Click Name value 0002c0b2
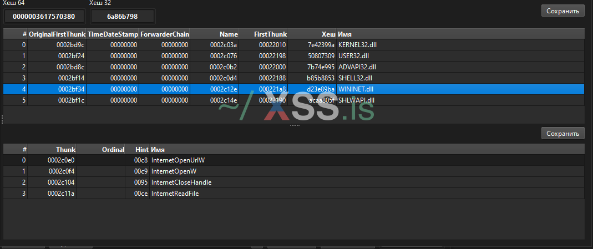The height and width of the screenshot is (249, 593). [x=224, y=67]
